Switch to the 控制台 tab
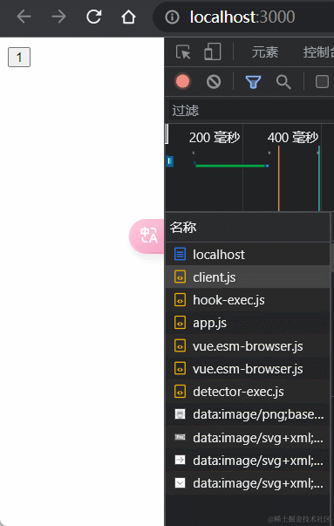The height and width of the screenshot is (526, 334). tap(318, 52)
